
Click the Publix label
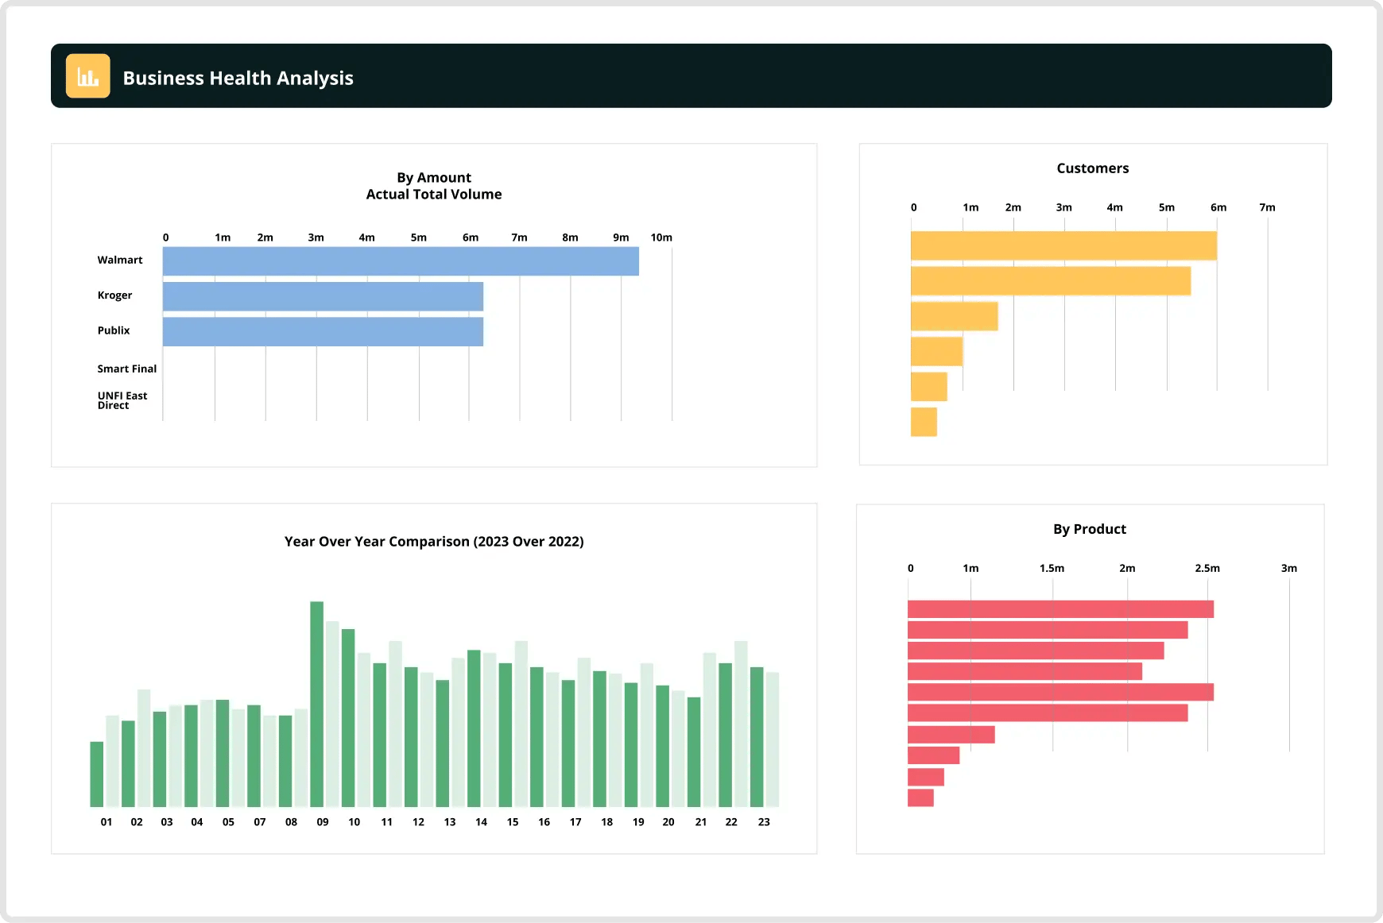[114, 330]
